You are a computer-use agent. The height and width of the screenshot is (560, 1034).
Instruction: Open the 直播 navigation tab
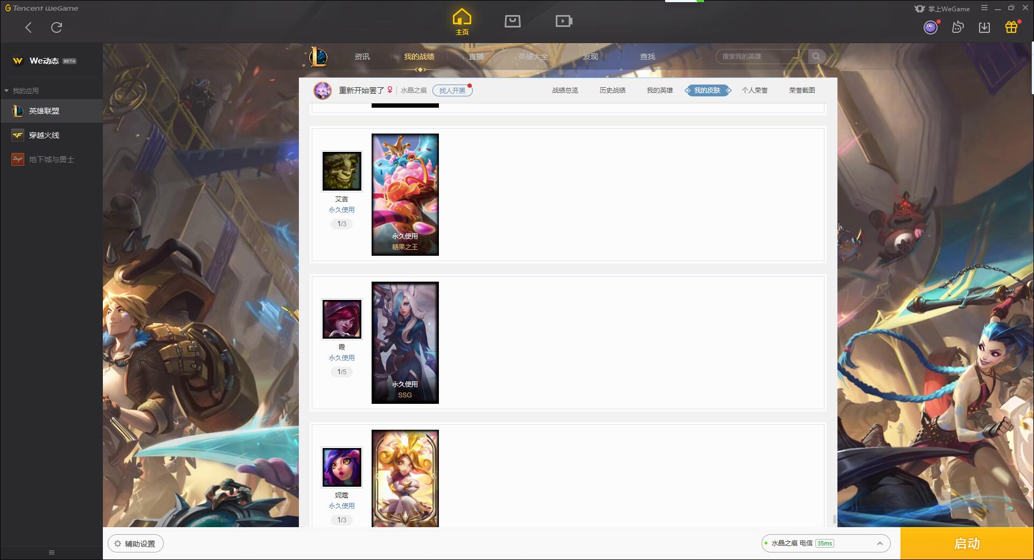pyautogui.click(x=476, y=57)
